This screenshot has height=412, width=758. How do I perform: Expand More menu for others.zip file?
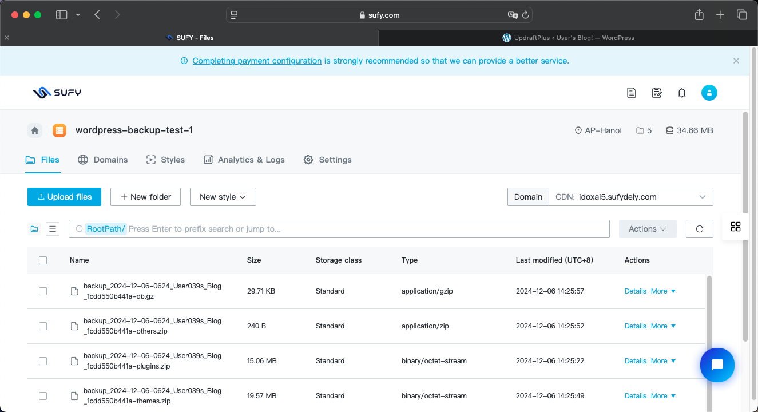point(664,326)
